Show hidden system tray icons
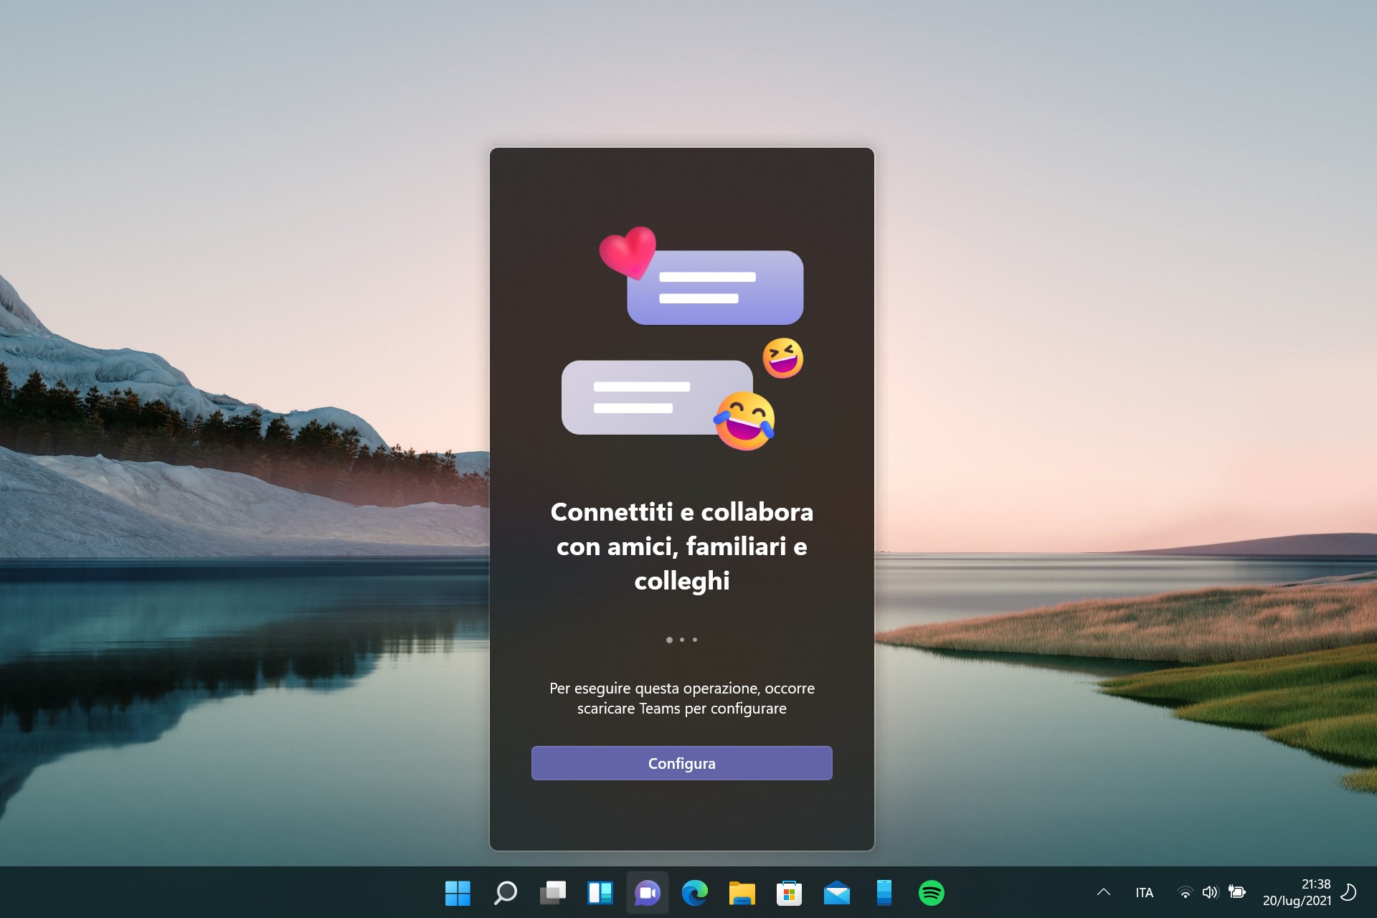Image resolution: width=1377 pixels, height=918 pixels. (x=1104, y=892)
